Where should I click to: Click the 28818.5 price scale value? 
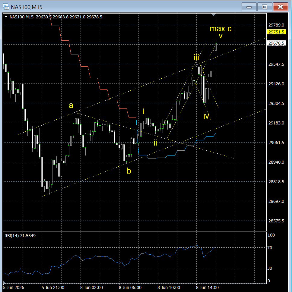click(x=276, y=182)
